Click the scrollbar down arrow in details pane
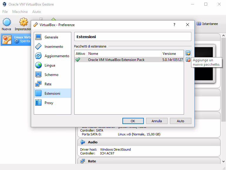 (x=223, y=161)
